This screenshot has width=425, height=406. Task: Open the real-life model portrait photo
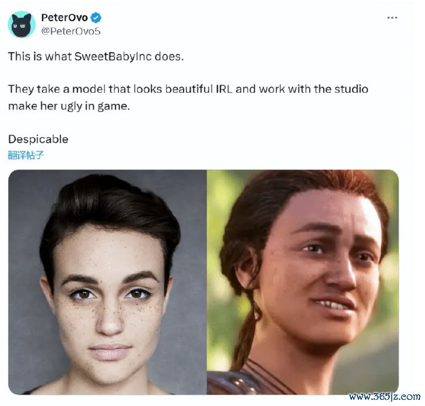[x=108, y=282]
